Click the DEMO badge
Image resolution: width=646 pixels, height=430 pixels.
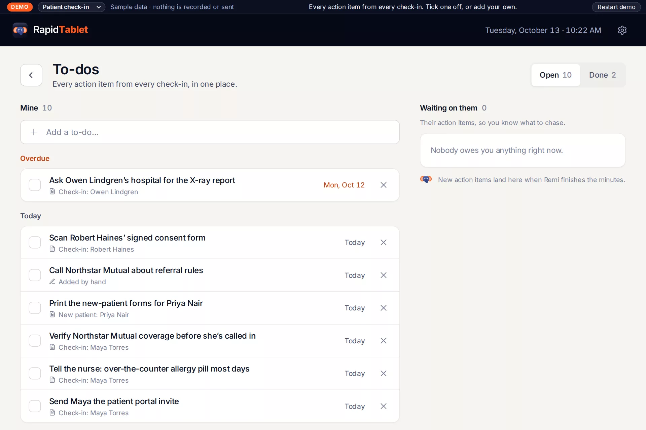(x=20, y=7)
